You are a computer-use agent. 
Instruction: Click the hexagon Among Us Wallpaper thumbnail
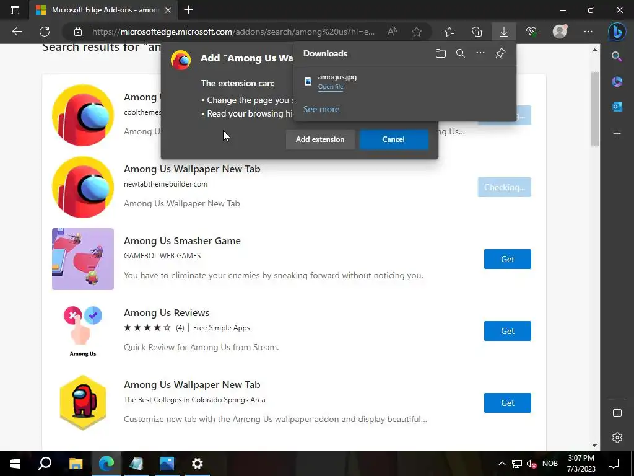pos(83,403)
